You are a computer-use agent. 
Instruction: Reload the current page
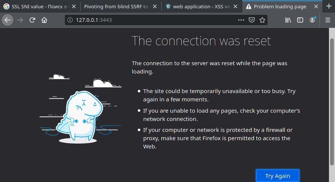click(32, 20)
